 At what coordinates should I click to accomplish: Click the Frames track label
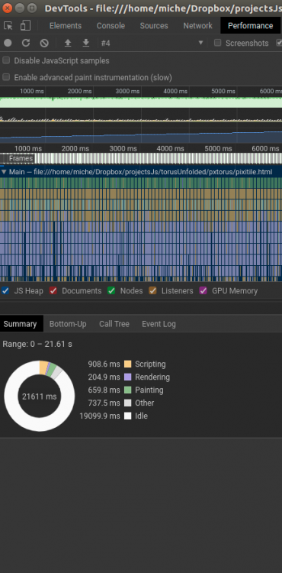coord(21,158)
